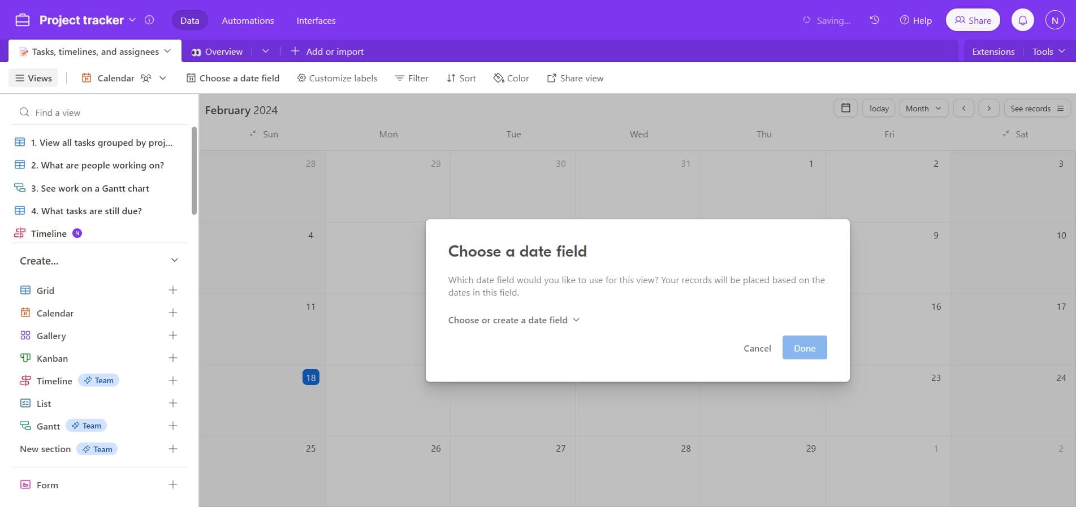Viewport: 1076px width, 507px height.
Task: Open the account avatar N
Action: [1055, 20]
